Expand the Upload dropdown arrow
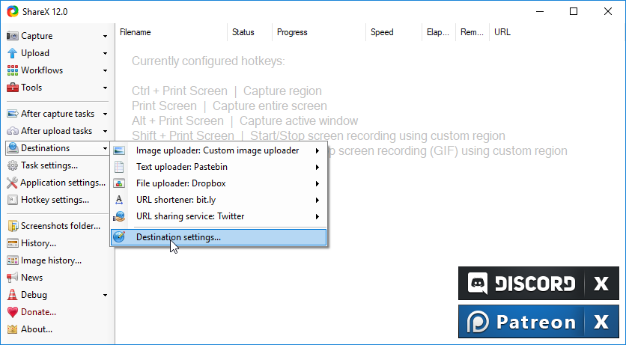626x345 pixels. click(105, 53)
